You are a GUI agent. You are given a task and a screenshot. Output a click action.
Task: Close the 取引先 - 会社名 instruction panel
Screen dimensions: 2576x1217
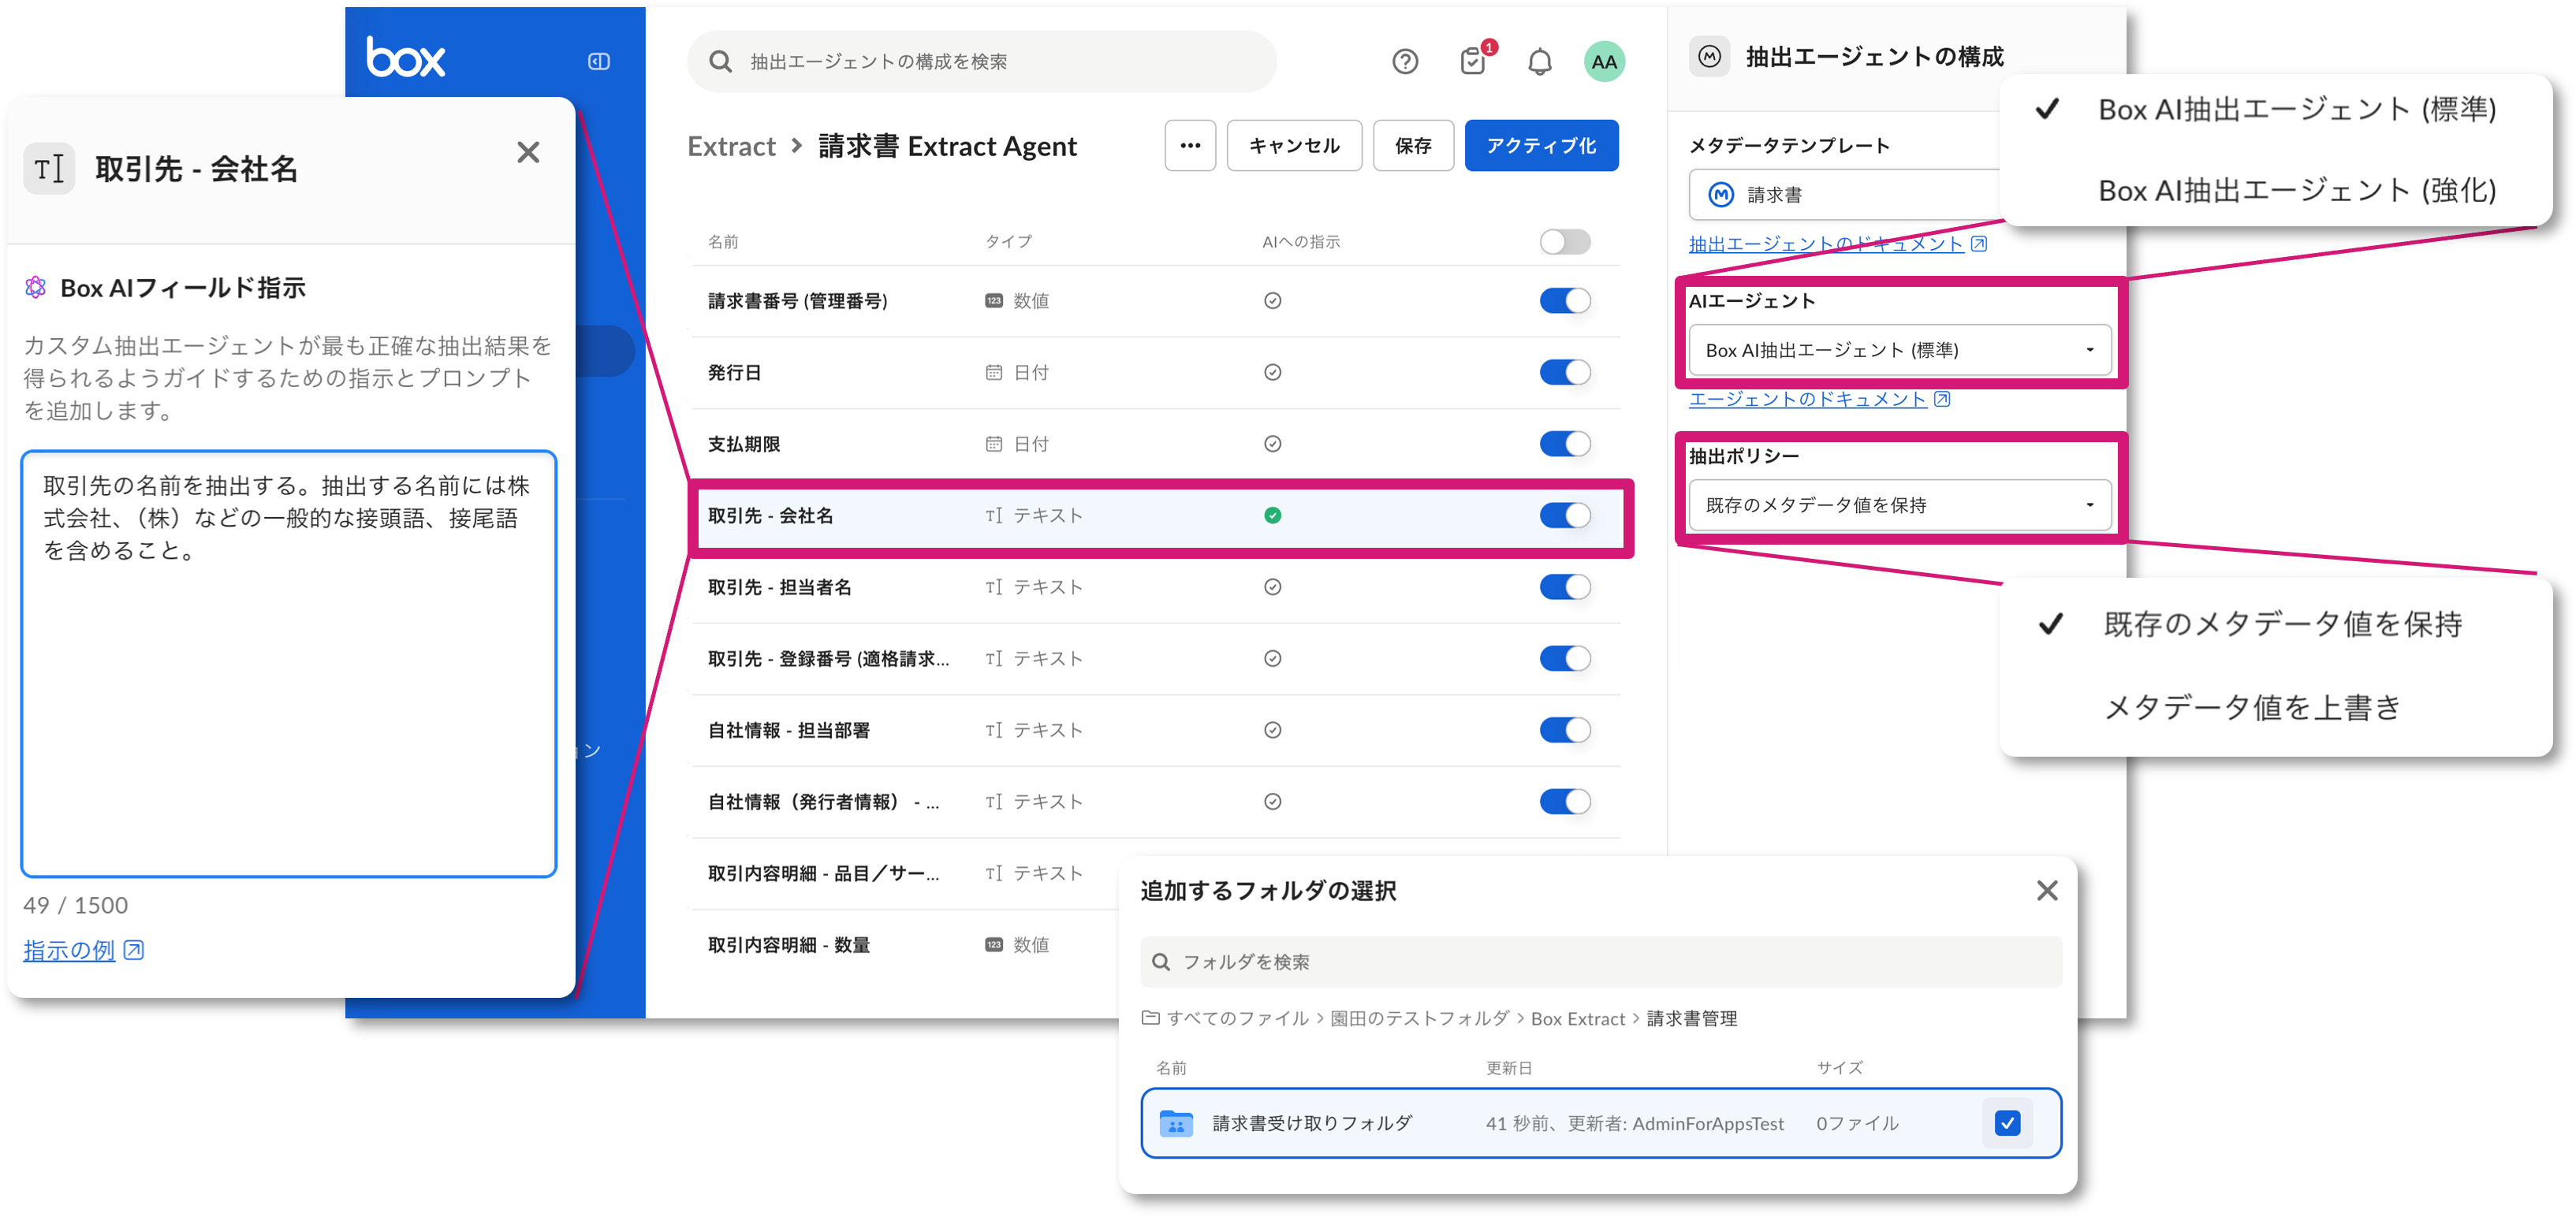click(528, 152)
